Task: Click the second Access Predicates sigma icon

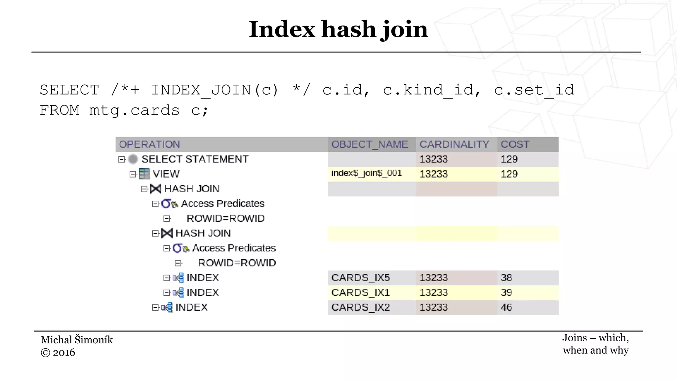Action: (177, 248)
